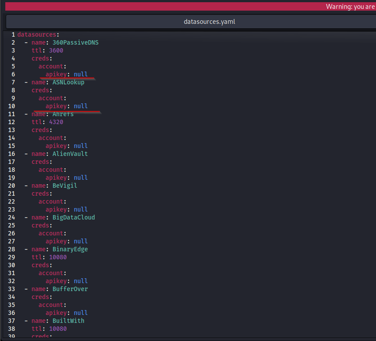Click the account key on line 22
The width and height of the screenshot is (376, 341).
51,201
